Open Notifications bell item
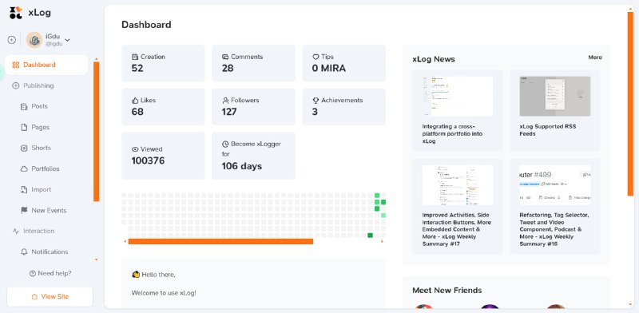The image size is (639, 313). [x=44, y=252]
